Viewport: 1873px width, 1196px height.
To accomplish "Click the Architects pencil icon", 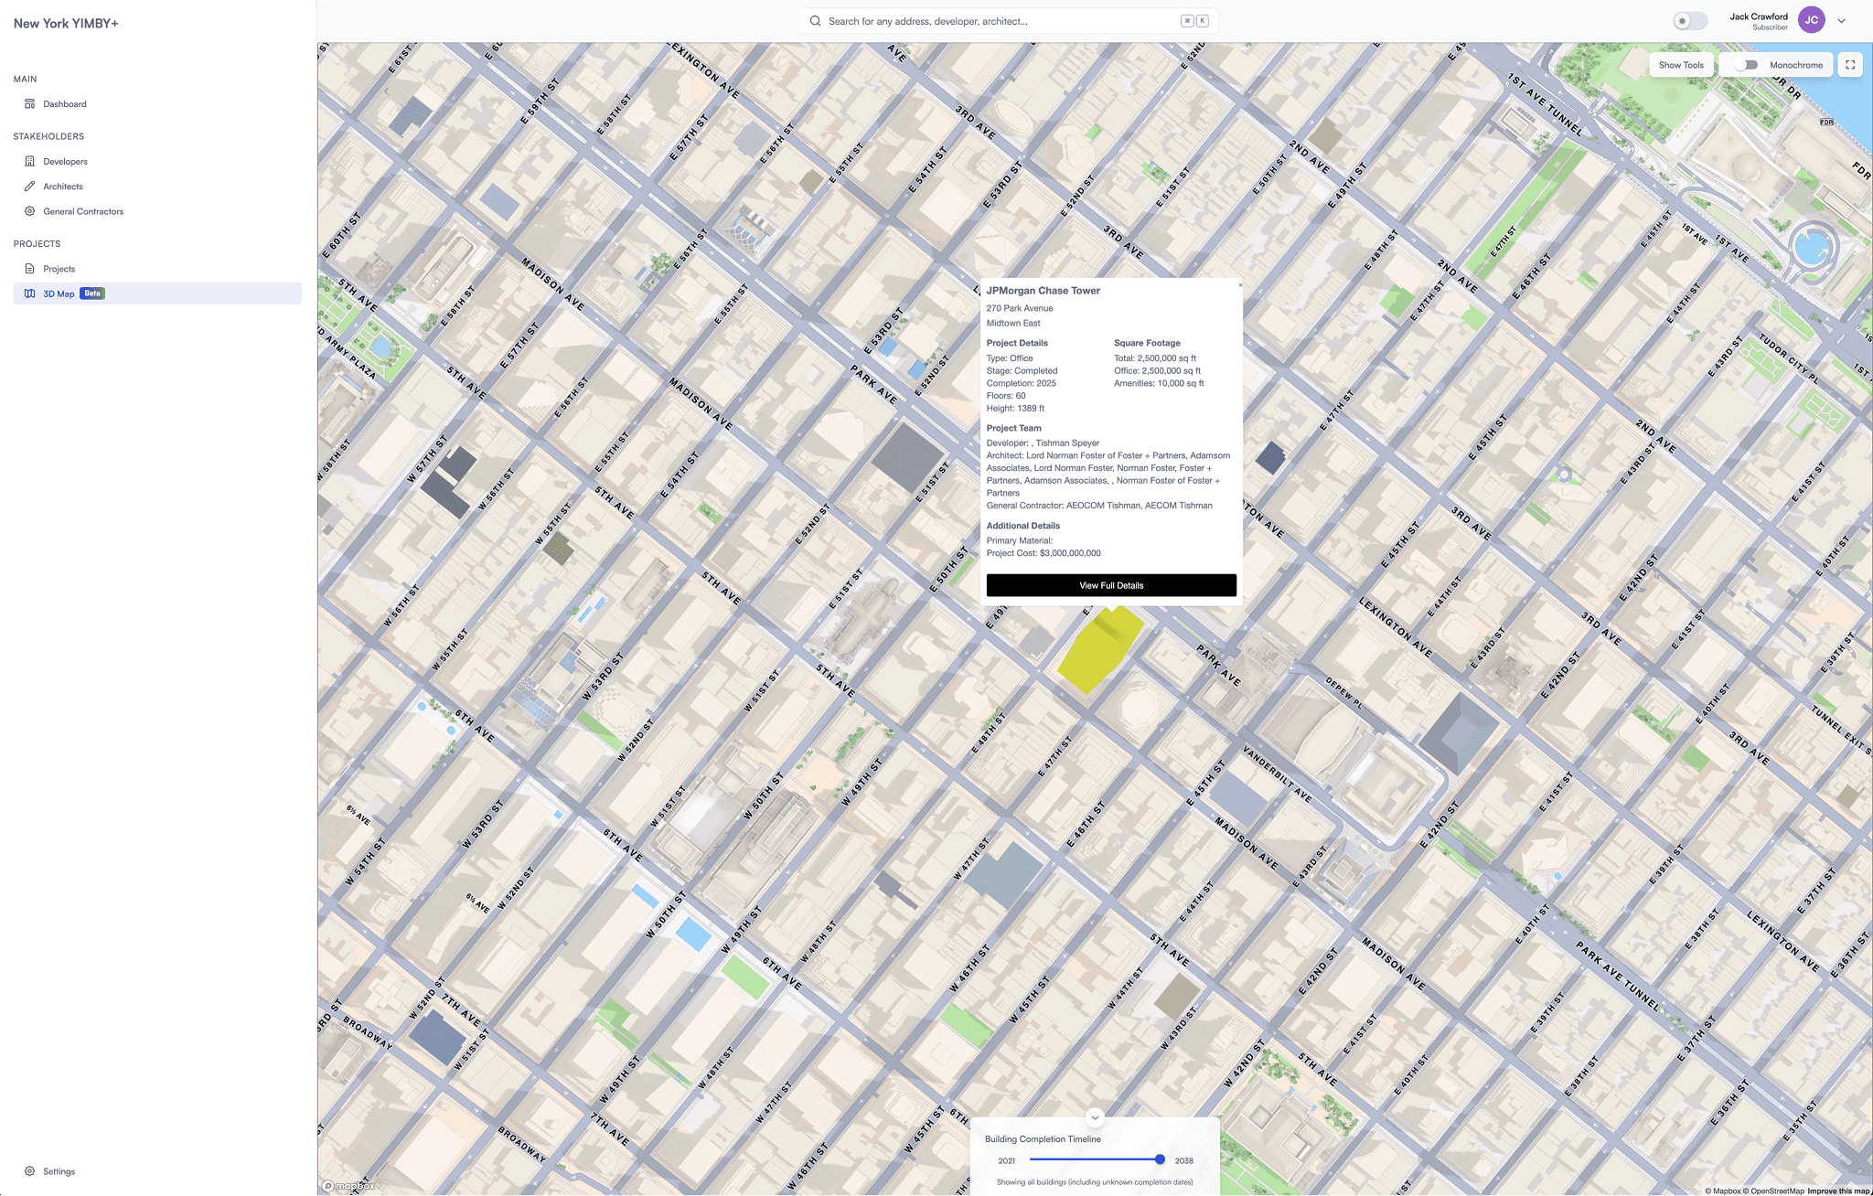I will (29, 187).
